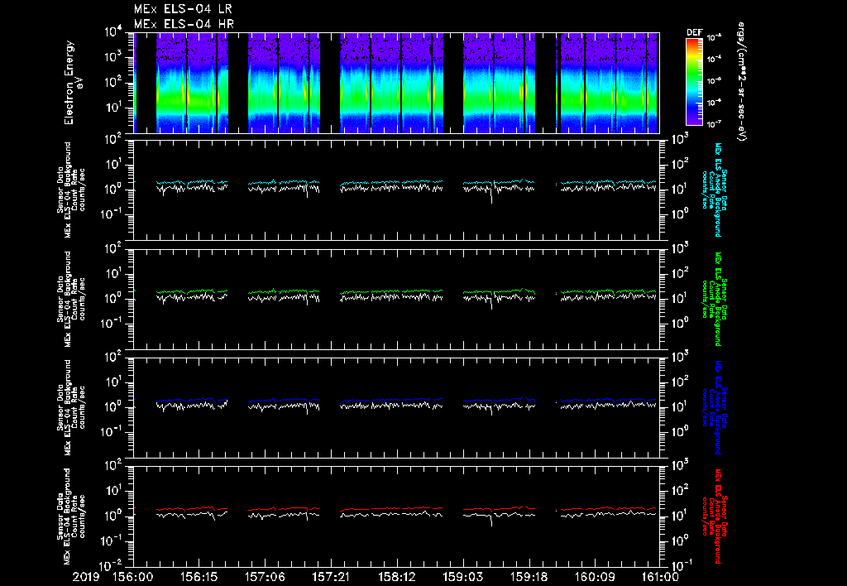Click the "159:18" time axis label
Viewport: 847px width, 586px height.
(528, 578)
